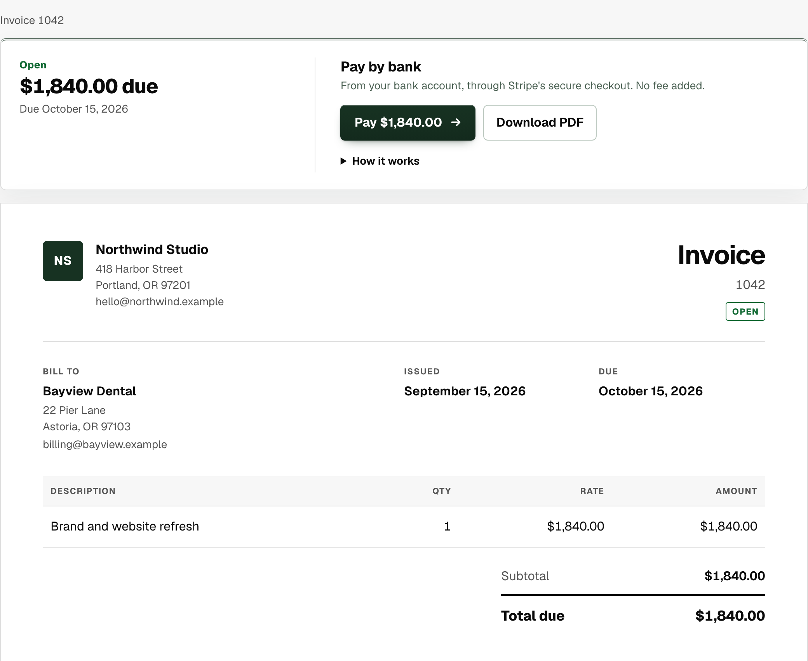Click the DESCRIPTION column header
The image size is (808, 661).
pyautogui.click(x=83, y=491)
